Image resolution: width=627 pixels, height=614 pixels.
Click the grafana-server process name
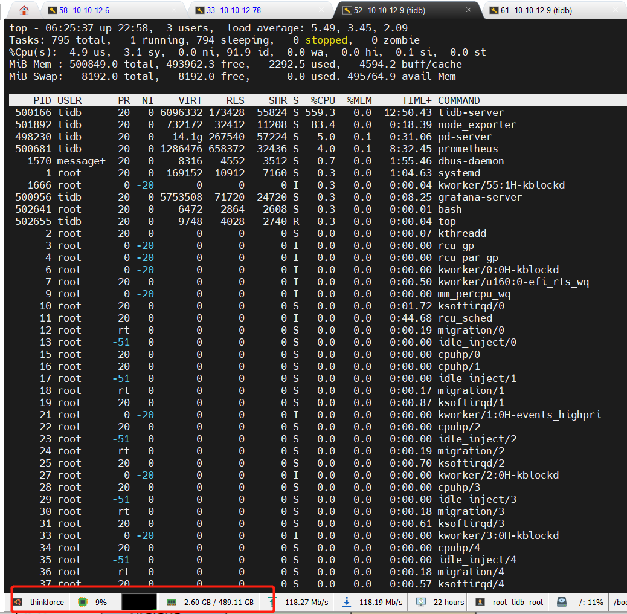click(480, 197)
